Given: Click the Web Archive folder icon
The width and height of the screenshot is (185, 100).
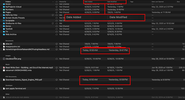Looking at the screenshot, I should point(4,34).
